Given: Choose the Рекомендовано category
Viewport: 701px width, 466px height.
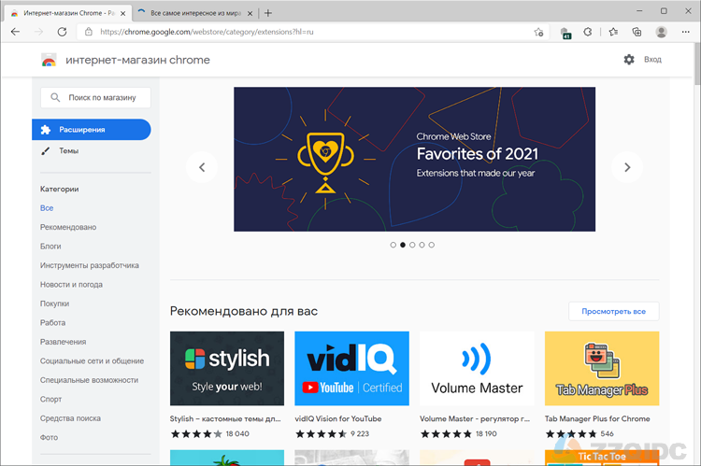Looking at the screenshot, I should coord(68,228).
